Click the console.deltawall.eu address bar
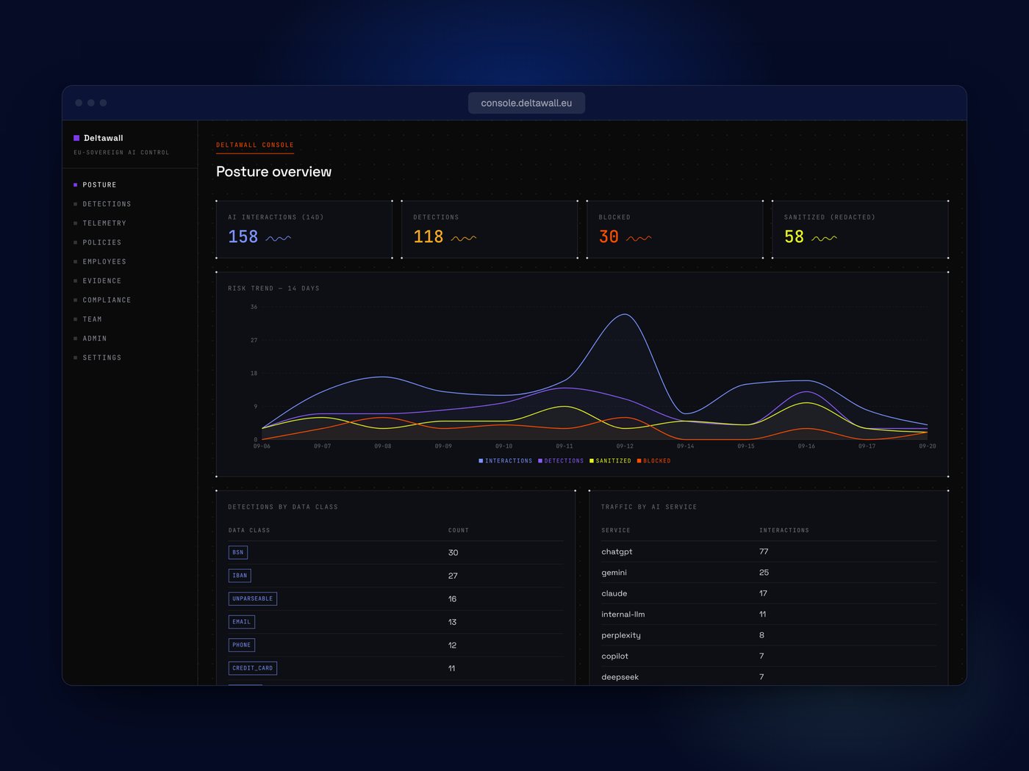This screenshot has width=1029, height=771. click(526, 103)
